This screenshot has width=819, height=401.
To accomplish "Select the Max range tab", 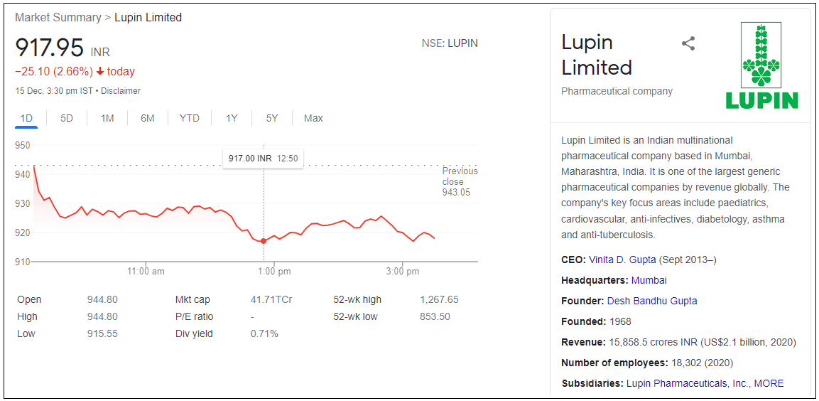I will (x=313, y=118).
